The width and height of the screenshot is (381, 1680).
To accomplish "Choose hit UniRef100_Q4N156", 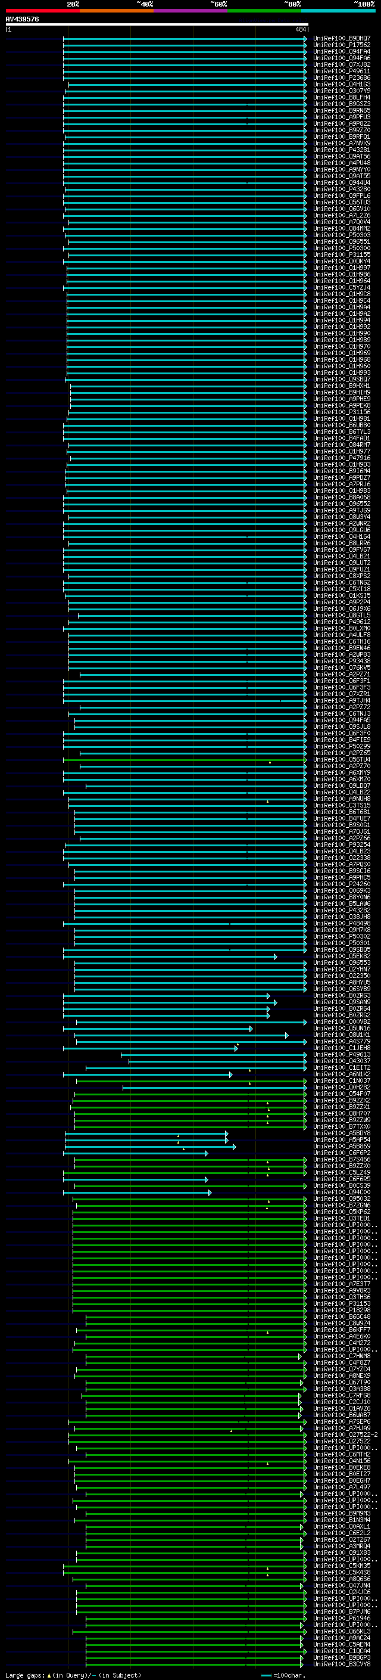I will pos(341,1461).
